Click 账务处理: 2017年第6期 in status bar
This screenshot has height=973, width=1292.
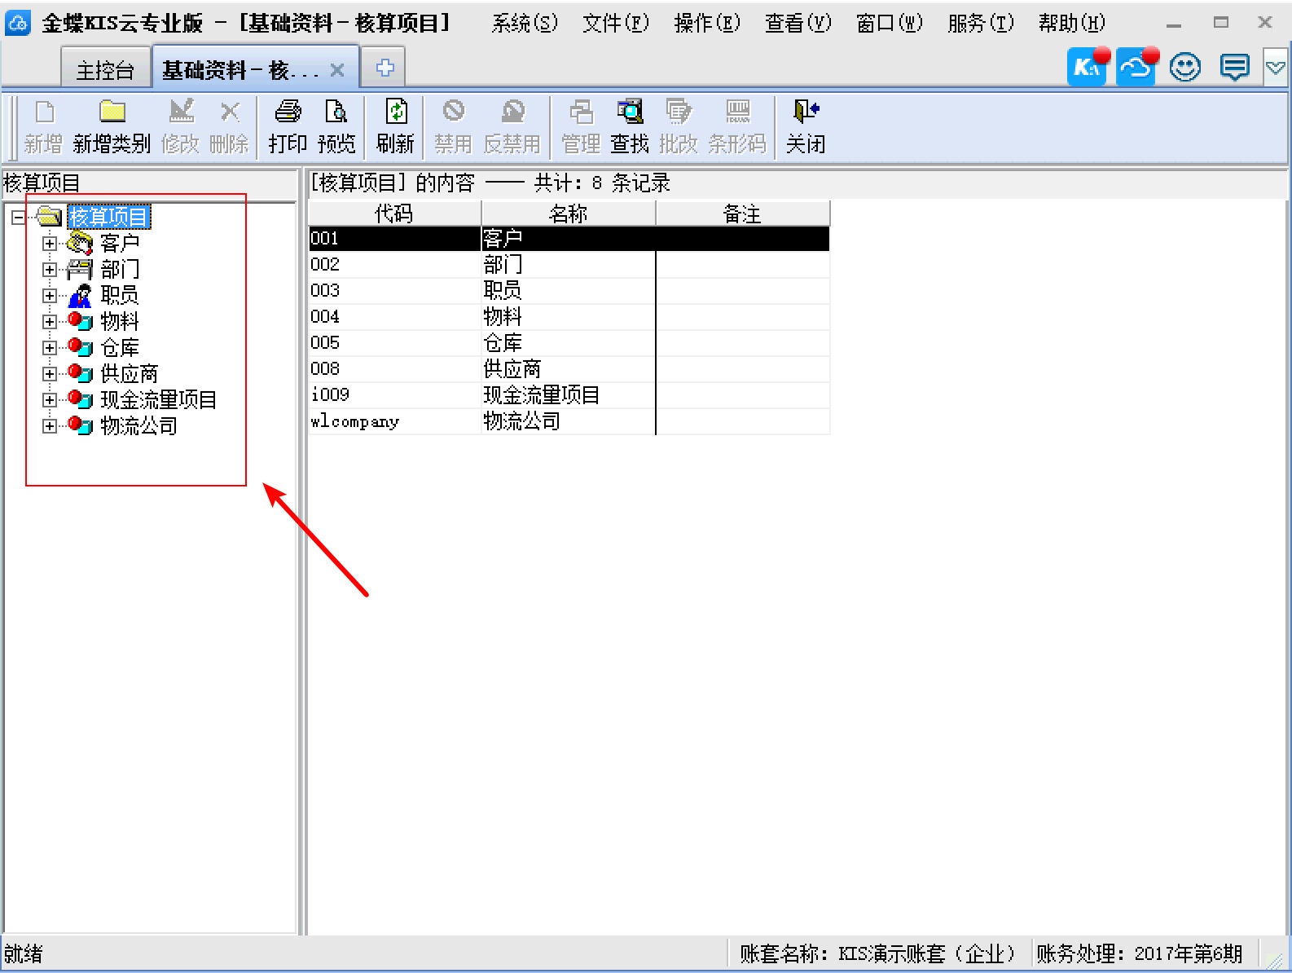point(1139,953)
